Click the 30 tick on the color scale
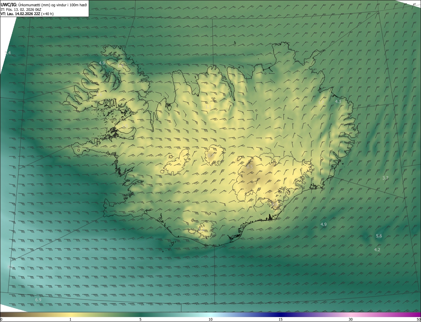Viewport: 421px width, 322px height. [x=351, y=319]
